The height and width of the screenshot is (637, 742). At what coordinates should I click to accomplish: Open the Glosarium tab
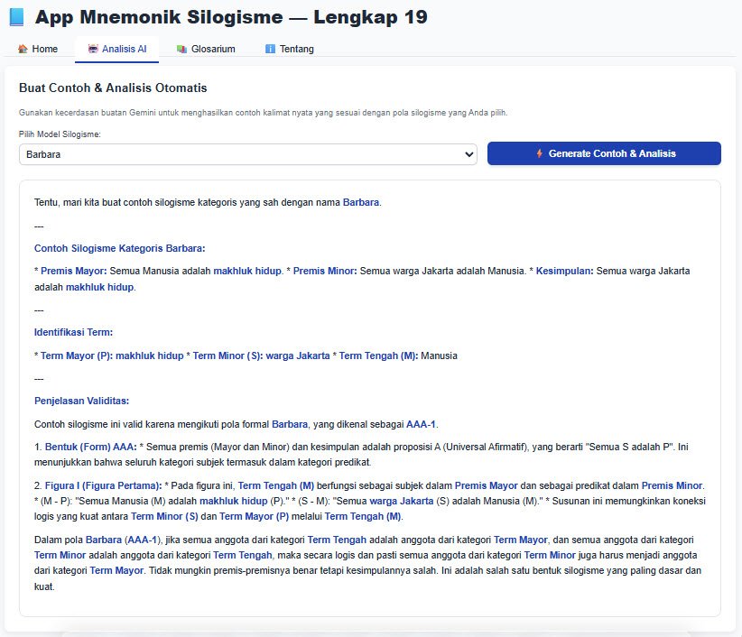pos(206,49)
